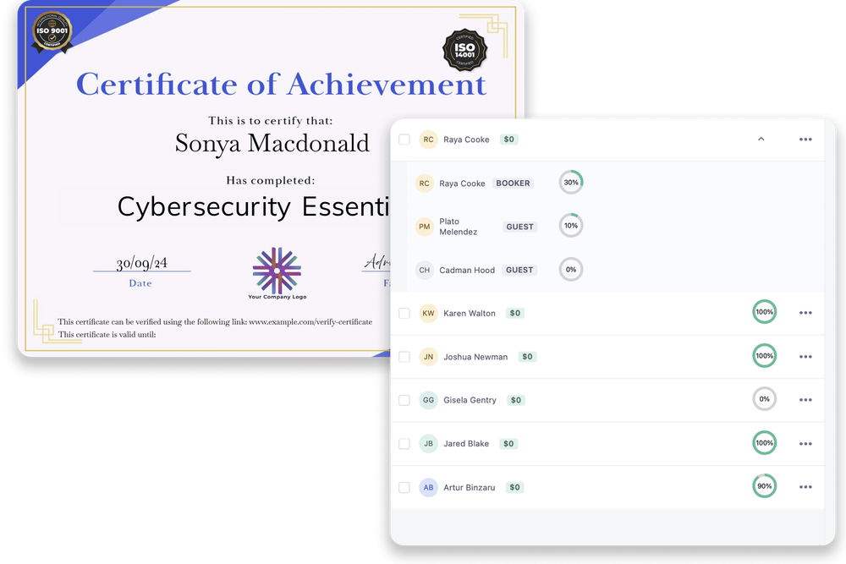Click the GUEST tag beside Plato Melendez
Screen dimensions: 846x564
point(519,227)
